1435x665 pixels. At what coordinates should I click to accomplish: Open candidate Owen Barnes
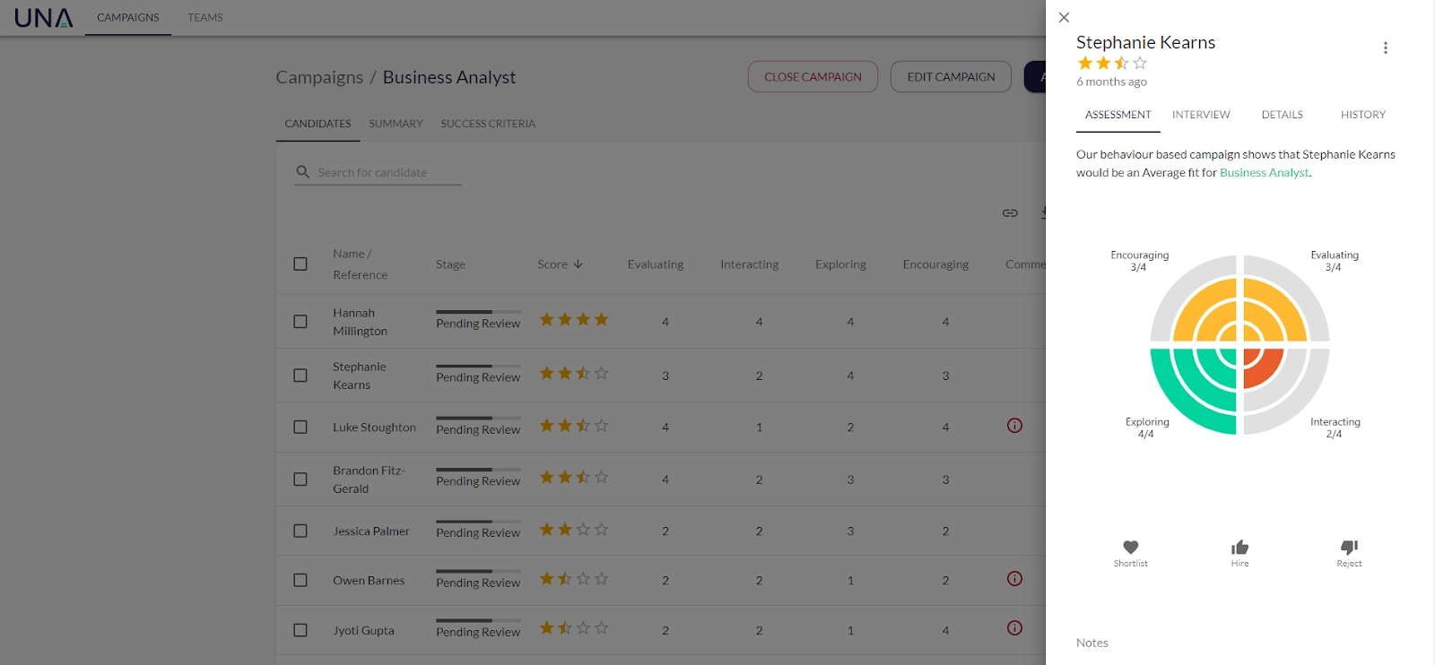point(369,581)
